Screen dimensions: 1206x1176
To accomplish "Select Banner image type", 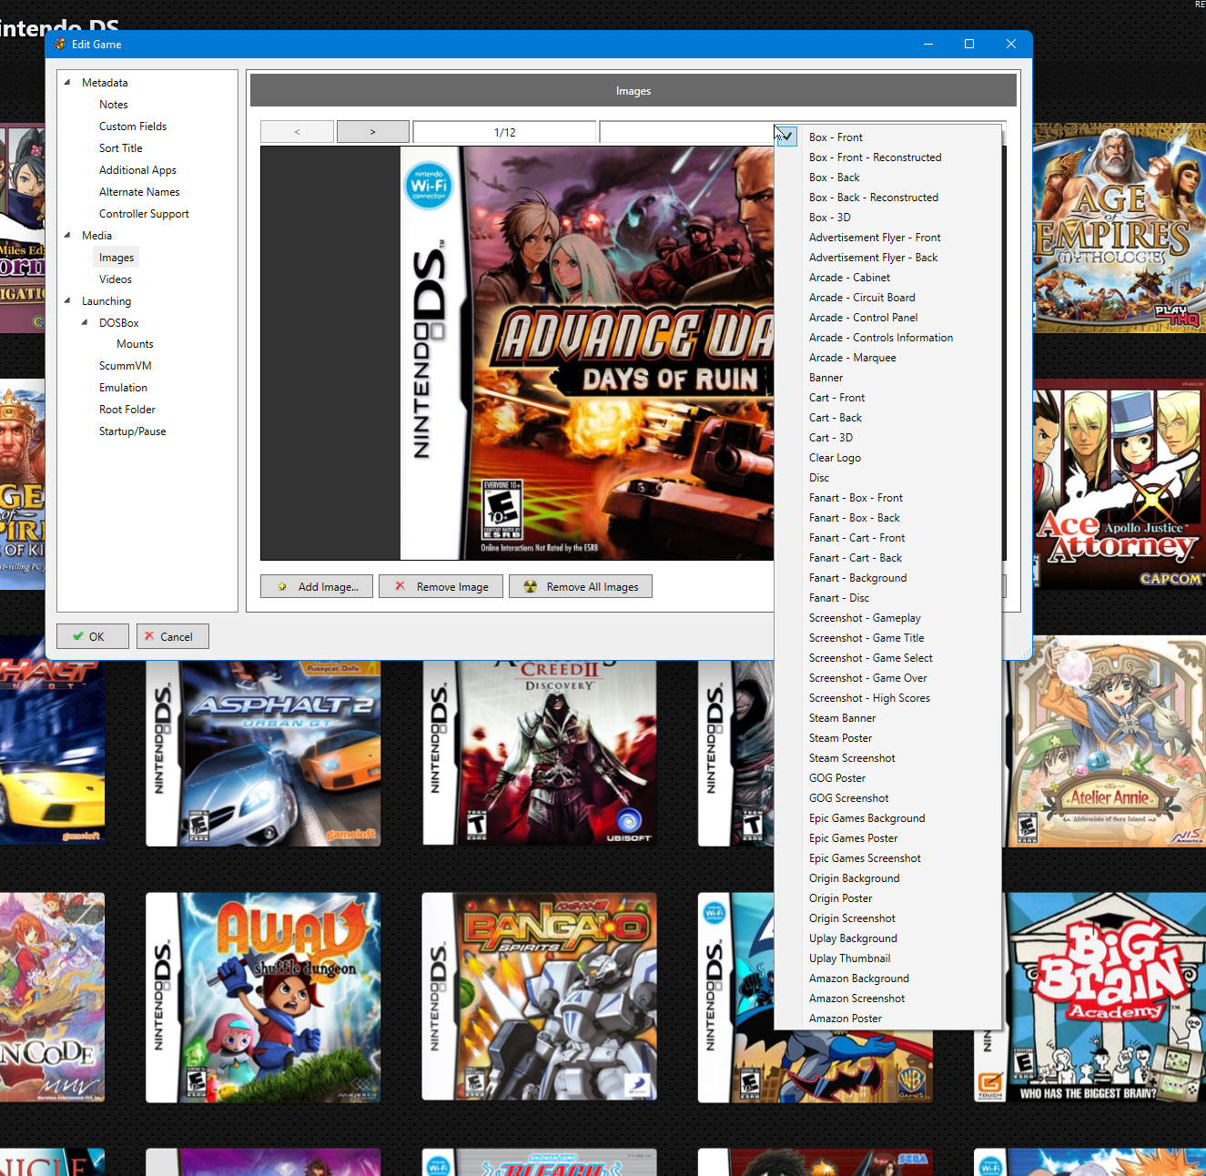I will 888,378.
